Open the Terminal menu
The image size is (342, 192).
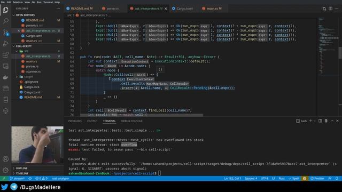[48, 2]
